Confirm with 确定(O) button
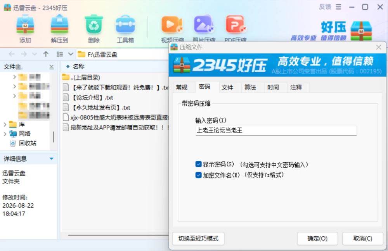Image resolution: width=388 pixels, height=251 pixels. tap(317, 238)
